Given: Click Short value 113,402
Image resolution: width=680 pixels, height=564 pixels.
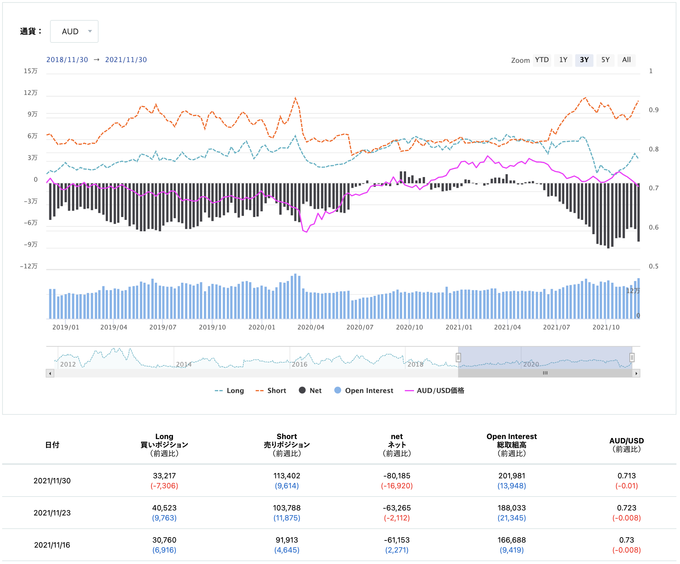Looking at the screenshot, I should tap(287, 476).
